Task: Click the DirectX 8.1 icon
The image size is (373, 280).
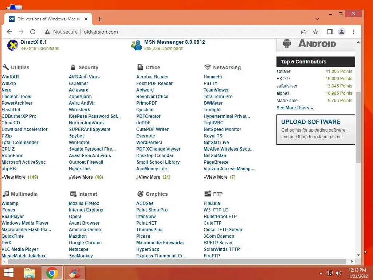Action: point(13,45)
